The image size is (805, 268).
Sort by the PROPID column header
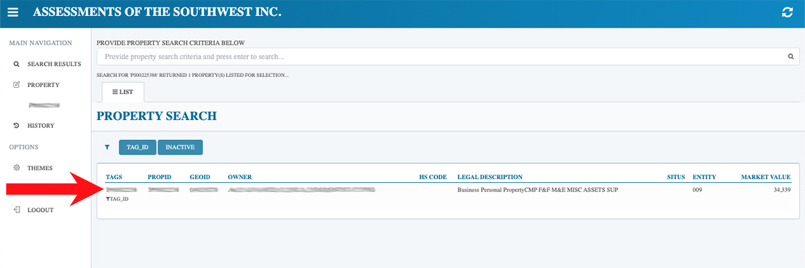pos(160,177)
